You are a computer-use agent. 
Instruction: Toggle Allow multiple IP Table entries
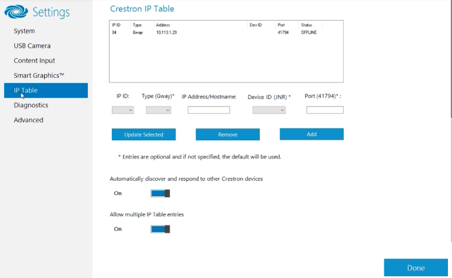(x=160, y=229)
